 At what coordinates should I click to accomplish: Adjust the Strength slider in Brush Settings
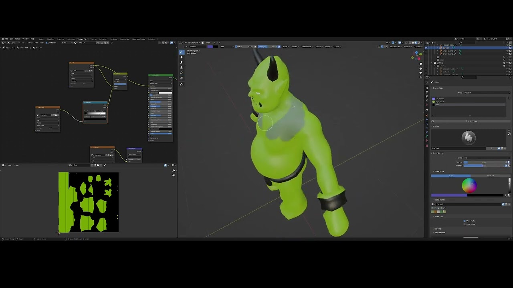[485, 165]
